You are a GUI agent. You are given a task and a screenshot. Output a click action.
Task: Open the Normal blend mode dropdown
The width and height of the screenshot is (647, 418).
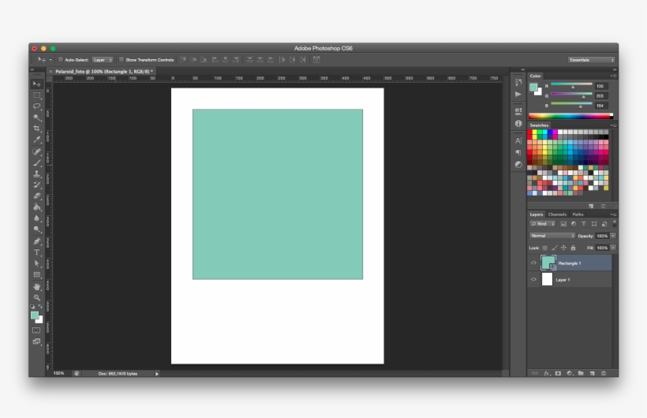[x=552, y=236]
